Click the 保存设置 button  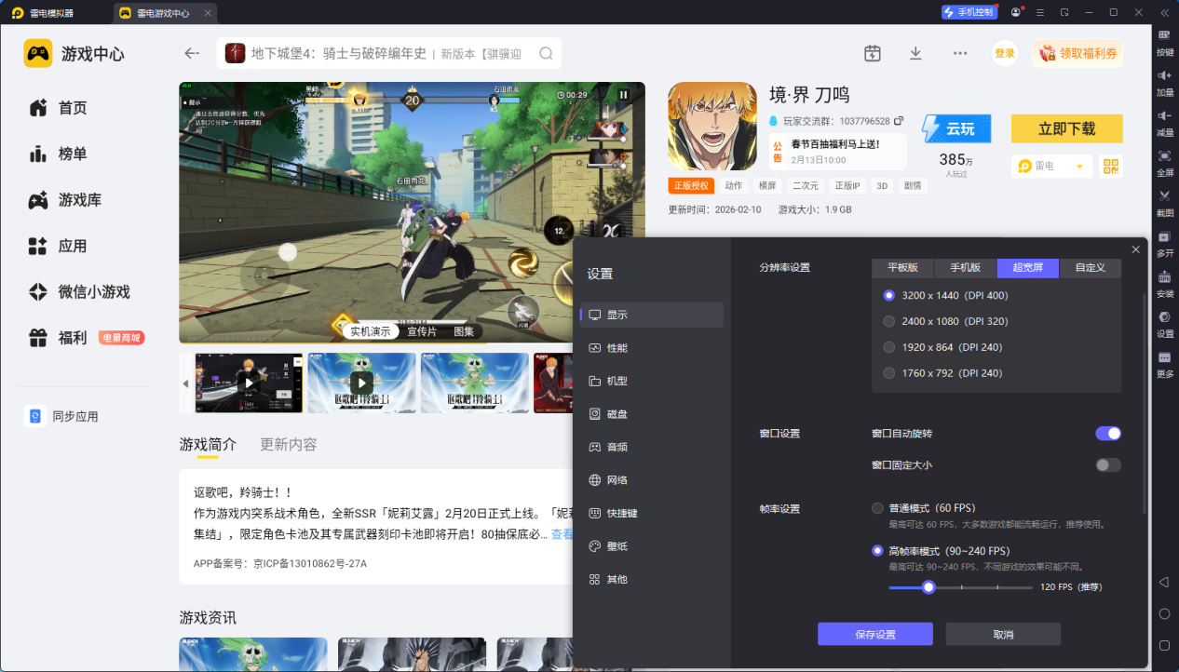874,635
